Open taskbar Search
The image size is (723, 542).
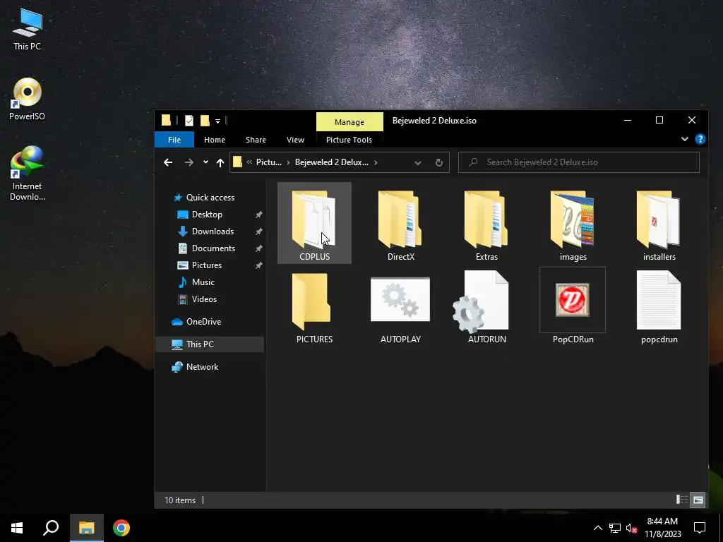[51, 528]
